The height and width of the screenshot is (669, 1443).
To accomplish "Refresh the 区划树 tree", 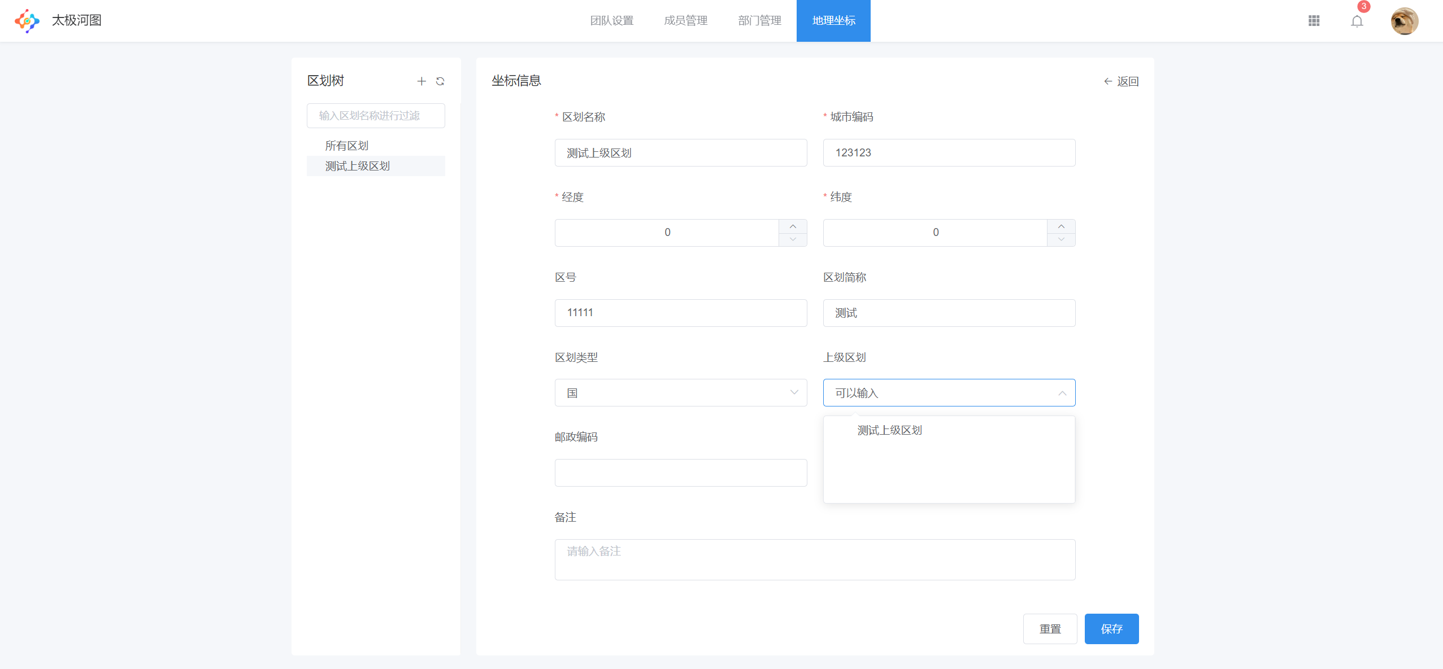I will (x=440, y=81).
